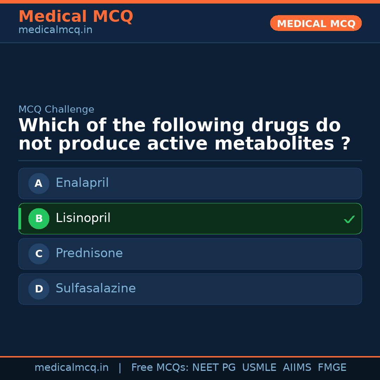The width and height of the screenshot is (380, 380).
Task: Click the AIIMS exam label
Action: coord(297,368)
